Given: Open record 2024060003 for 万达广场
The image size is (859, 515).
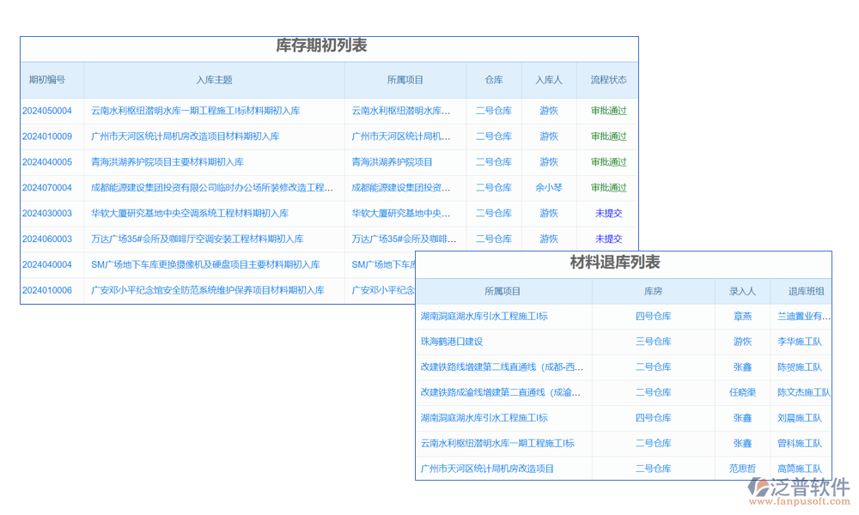Looking at the screenshot, I should tap(47, 239).
